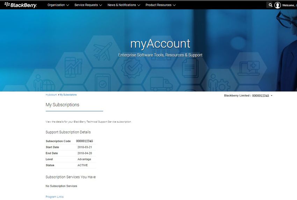Image resolution: width=297 pixels, height=200 pixels.
Task: Select the Subscription Code value 0000012345
Action: click(x=85, y=141)
